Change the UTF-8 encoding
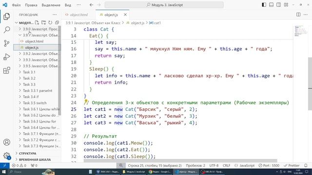The width and height of the screenshot is (312, 175). (x=214, y=165)
